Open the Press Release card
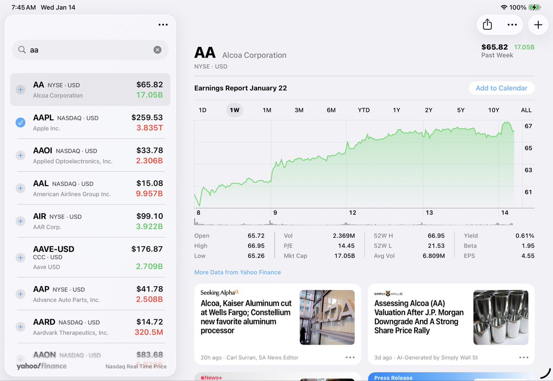The height and width of the screenshot is (381, 553). coord(451,376)
